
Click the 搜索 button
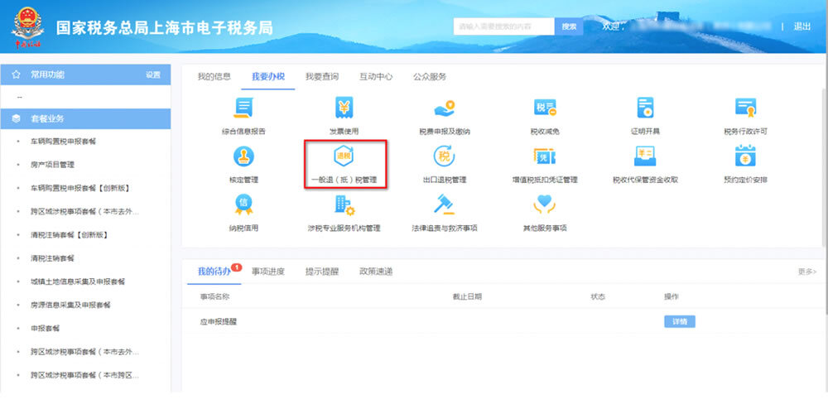tap(569, 26)
